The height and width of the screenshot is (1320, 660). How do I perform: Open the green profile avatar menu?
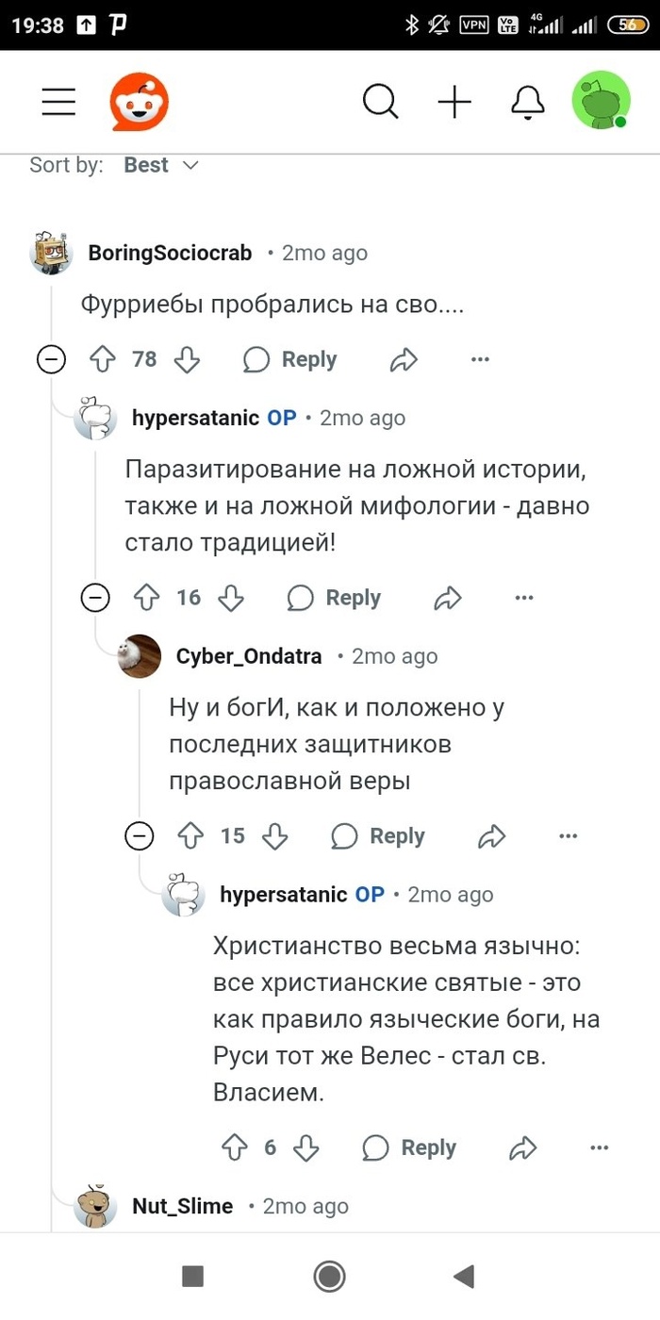pos(601,100)
